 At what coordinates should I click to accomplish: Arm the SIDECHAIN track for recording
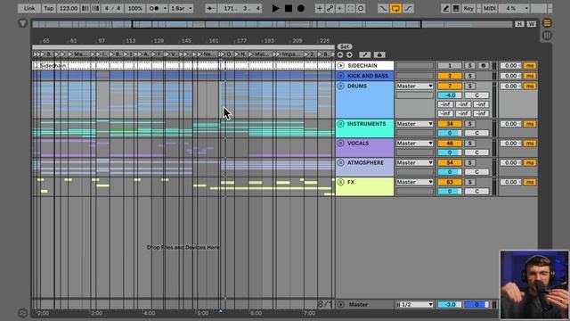(x=483, y=65)
